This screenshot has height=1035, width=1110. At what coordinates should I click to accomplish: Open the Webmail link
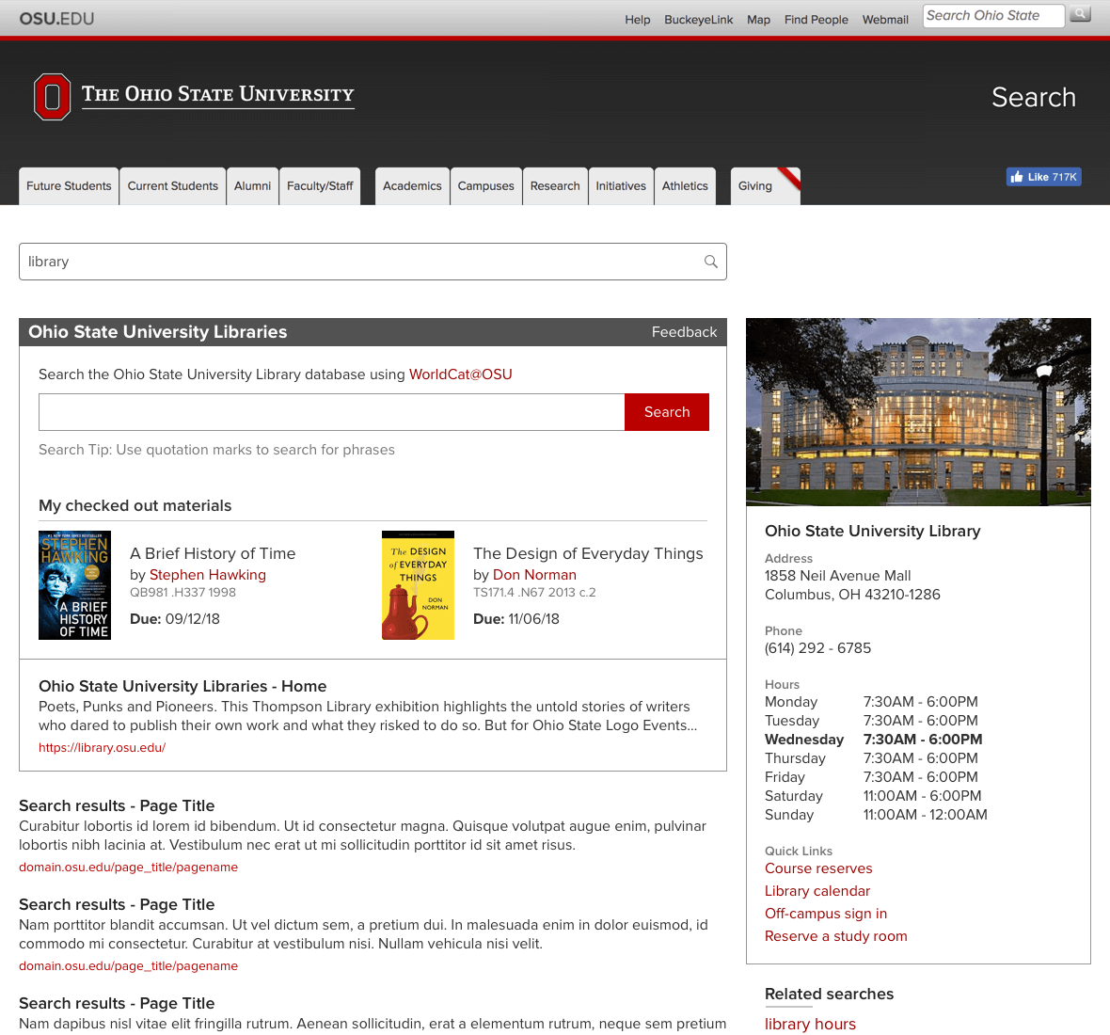click(885, 20)
